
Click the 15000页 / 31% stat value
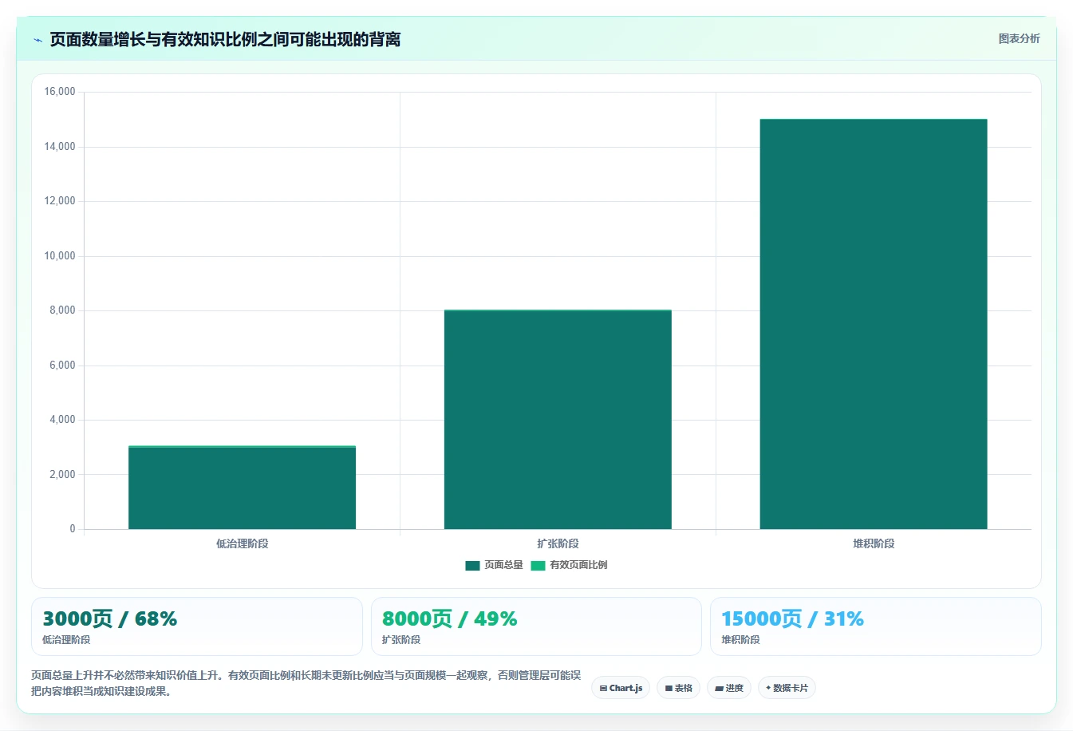coord(792,618)
